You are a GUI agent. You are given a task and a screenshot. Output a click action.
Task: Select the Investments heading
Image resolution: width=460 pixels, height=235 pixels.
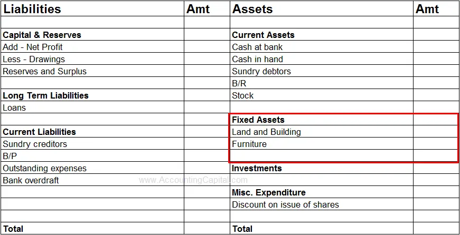[257, 168]
